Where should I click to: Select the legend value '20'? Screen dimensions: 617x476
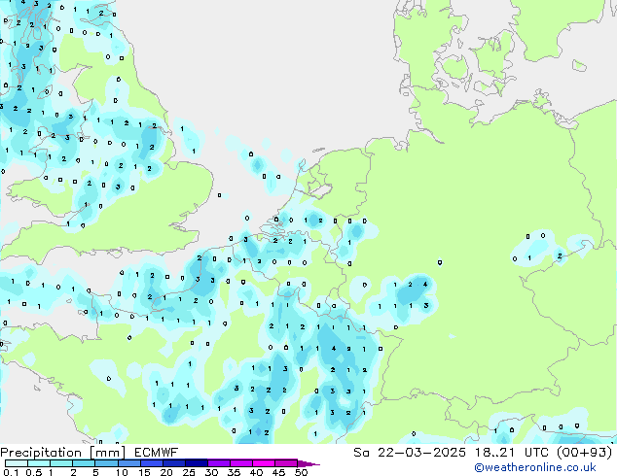coord(166,472)
